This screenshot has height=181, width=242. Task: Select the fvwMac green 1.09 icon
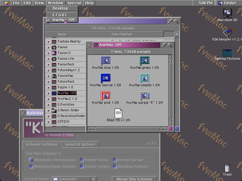pos(145,61)
